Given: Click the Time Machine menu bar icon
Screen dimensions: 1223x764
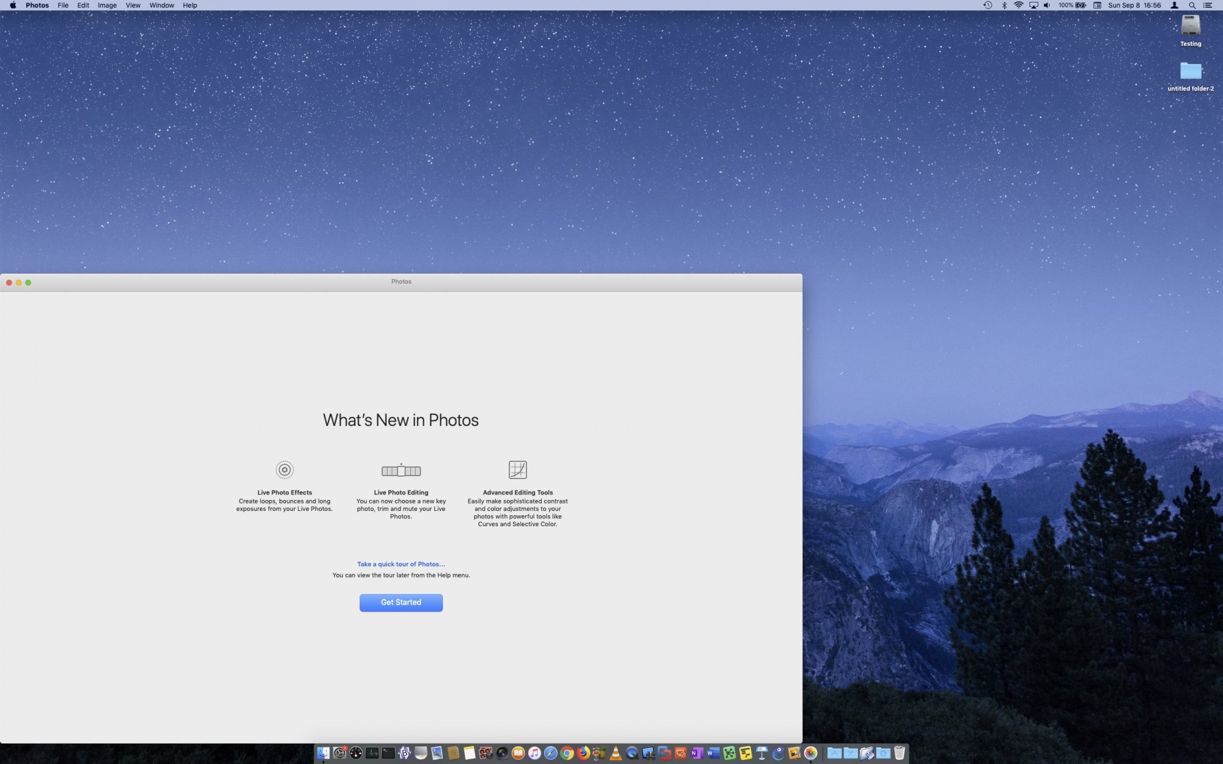Looking at the screenshot, I should point(988,6).
